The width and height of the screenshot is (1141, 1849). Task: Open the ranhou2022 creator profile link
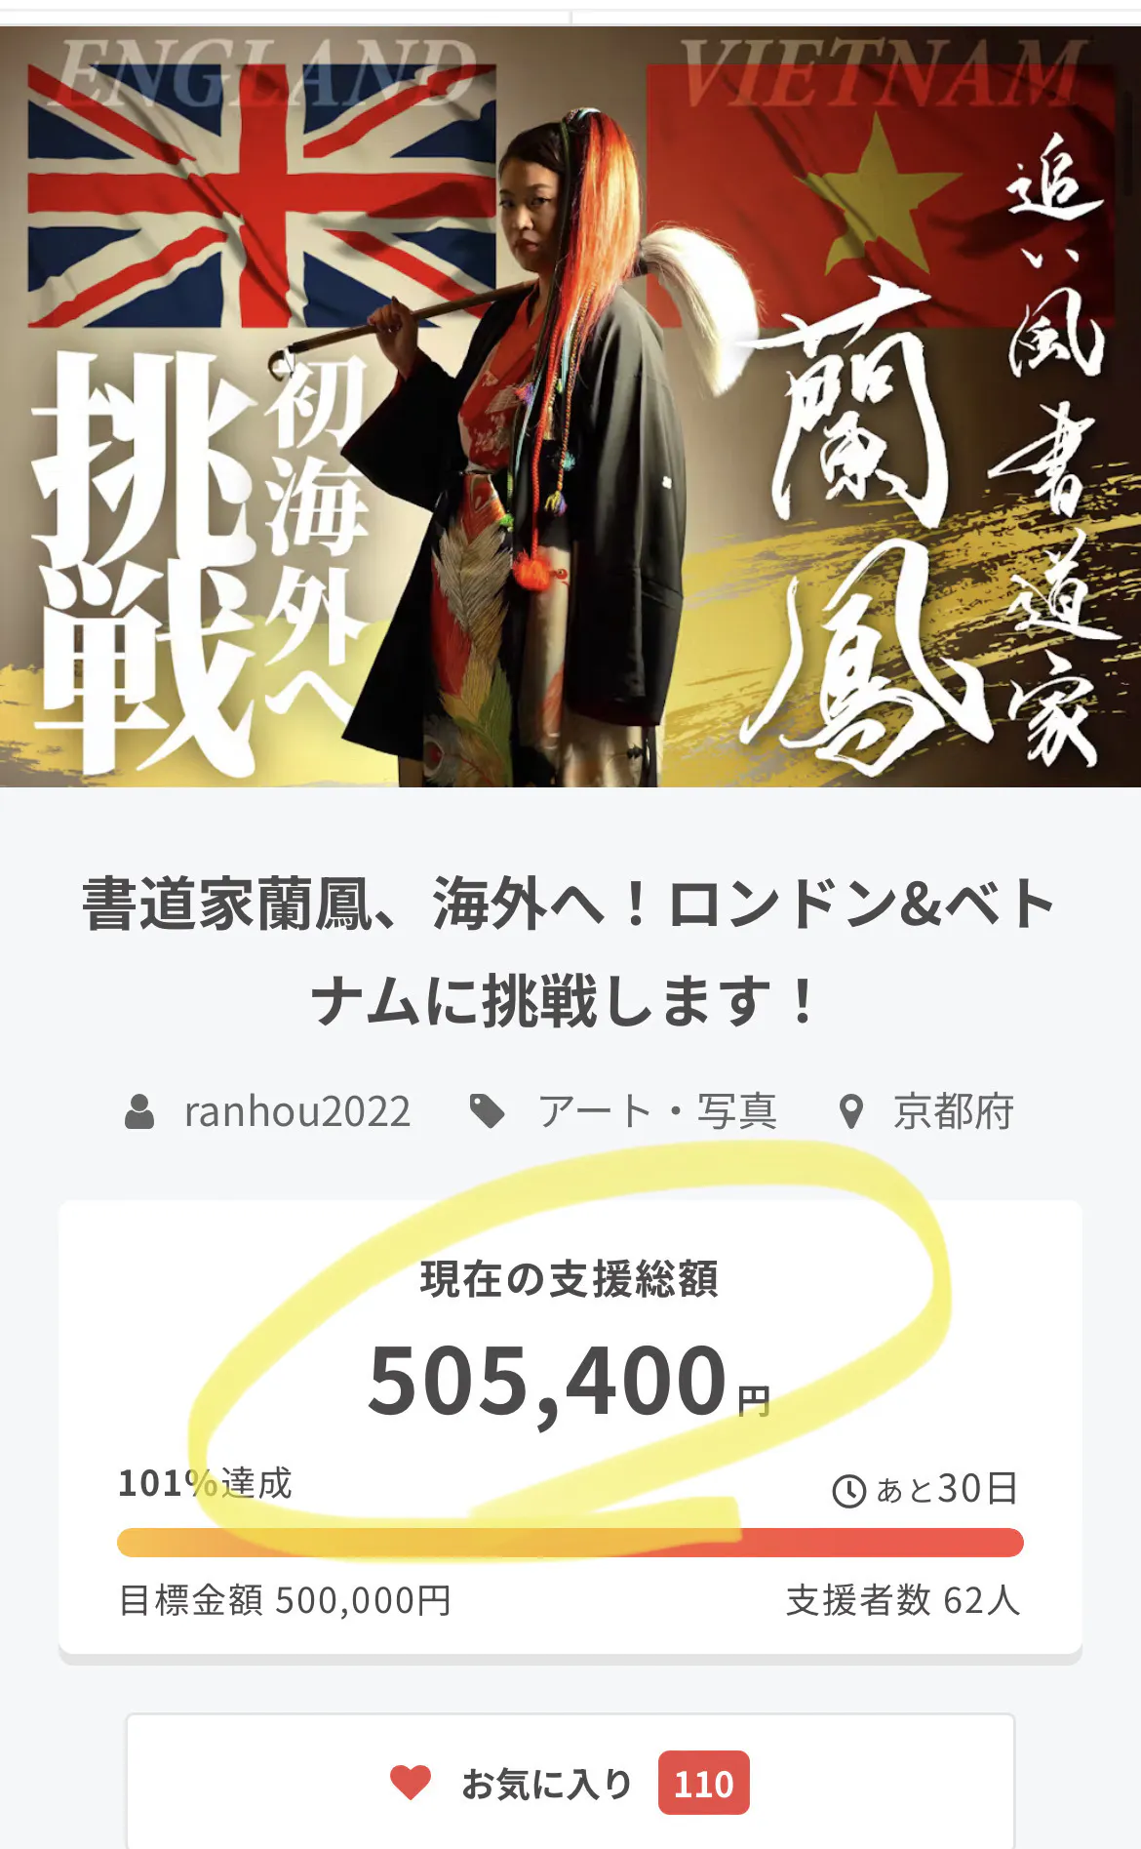click(297, 1112)
